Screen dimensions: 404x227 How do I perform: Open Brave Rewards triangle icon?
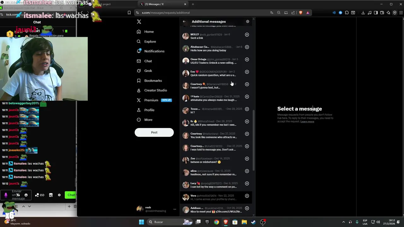tap(308, 13)
